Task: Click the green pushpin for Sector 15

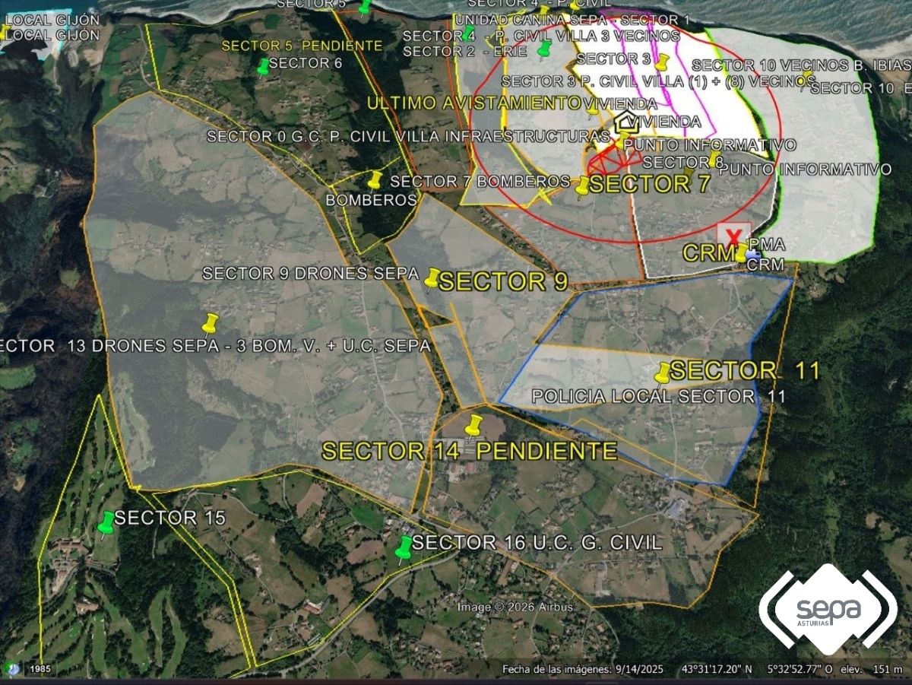Action: (106, 523)
